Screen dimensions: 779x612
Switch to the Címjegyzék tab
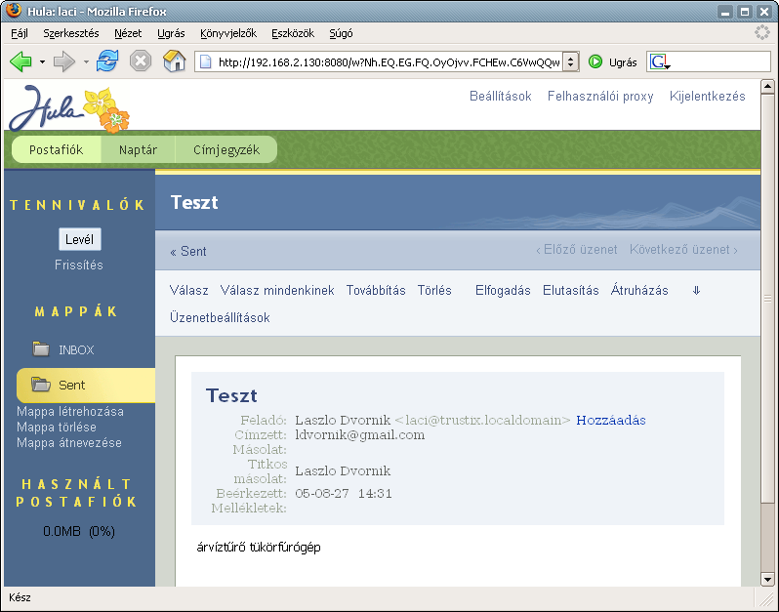pos(226,149)
